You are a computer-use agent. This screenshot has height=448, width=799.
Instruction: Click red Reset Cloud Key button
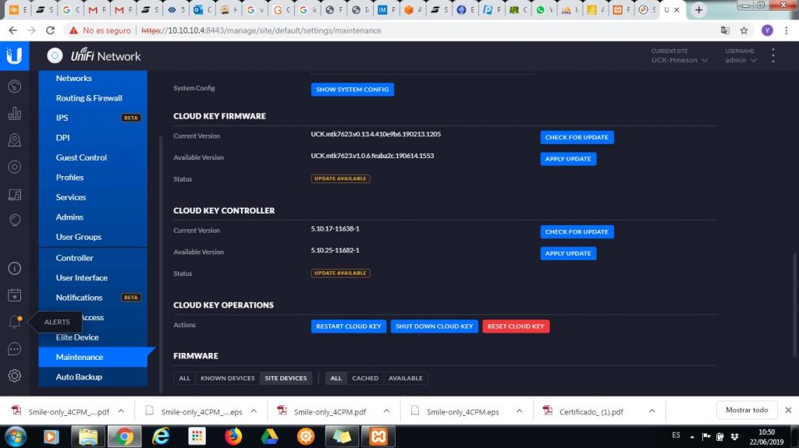(x=516, y=326)
